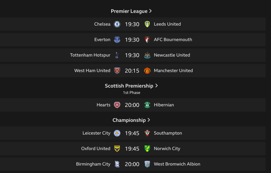Open the Premier League competition heading
Image resolution: width=271 pixels, height=173 pixels.
(x=129, y=11)
